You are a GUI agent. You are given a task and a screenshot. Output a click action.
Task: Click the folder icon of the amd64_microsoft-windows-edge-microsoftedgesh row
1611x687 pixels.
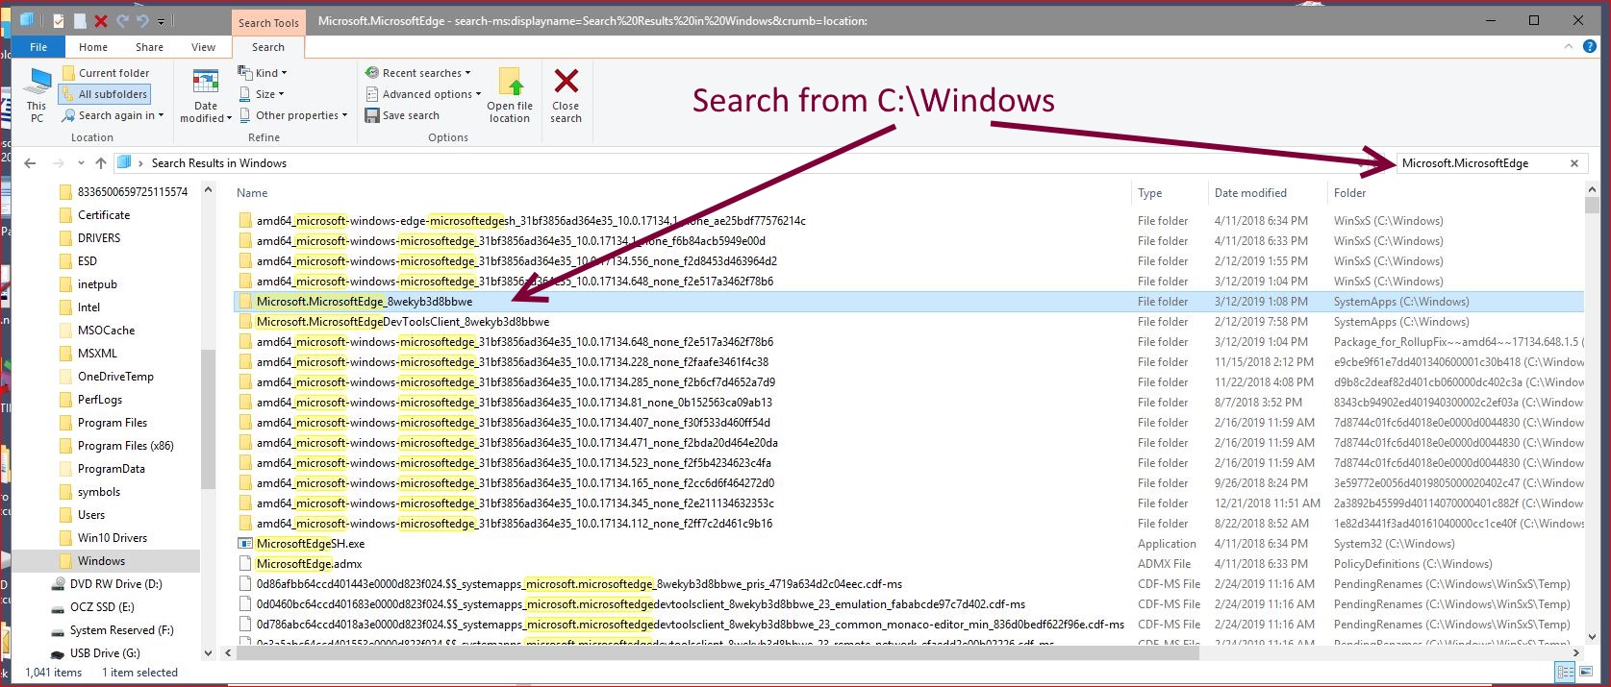245,221
